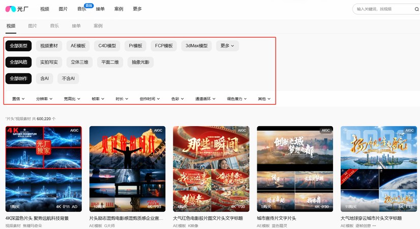Open thumbnail of 4K深蓝色片头 聚势远航科技背景

[x=44, y=169]
